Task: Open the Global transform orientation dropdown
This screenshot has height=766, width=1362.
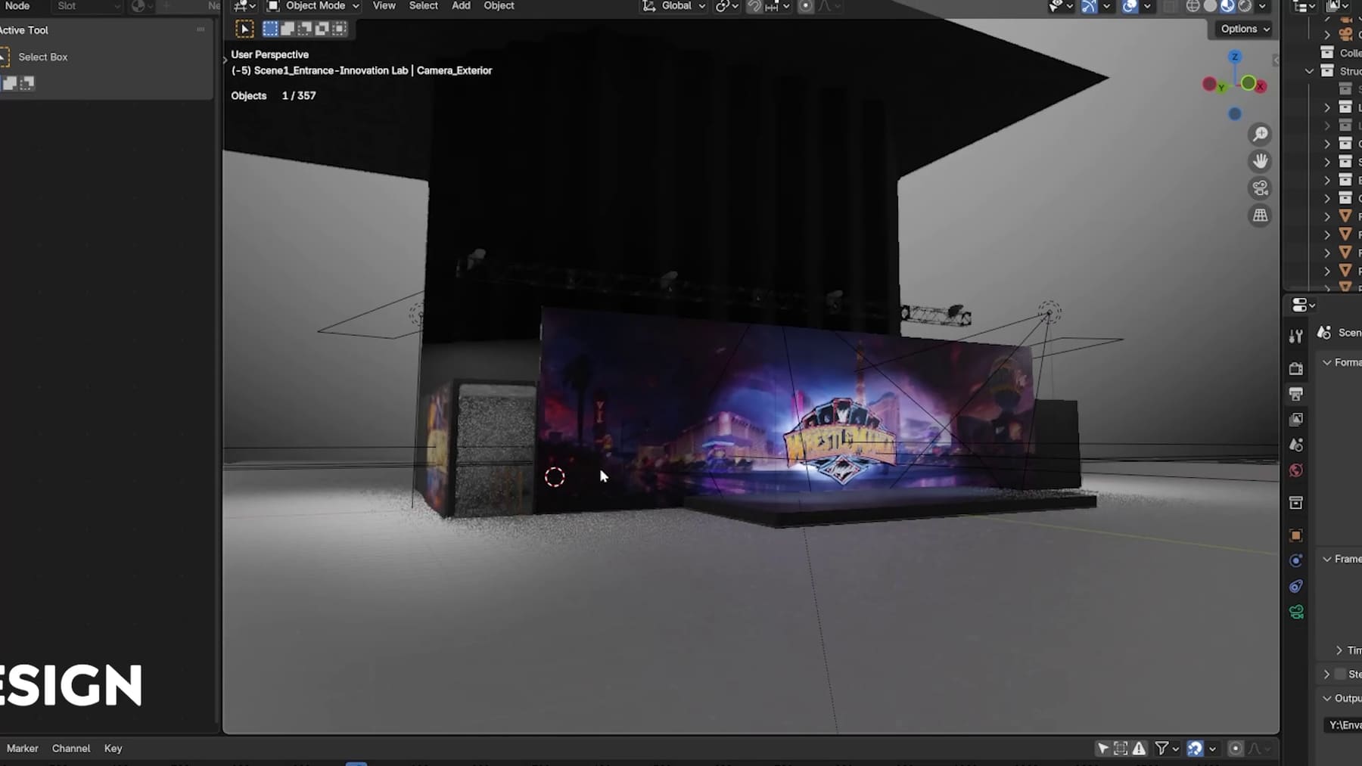Action: point(673,6)
